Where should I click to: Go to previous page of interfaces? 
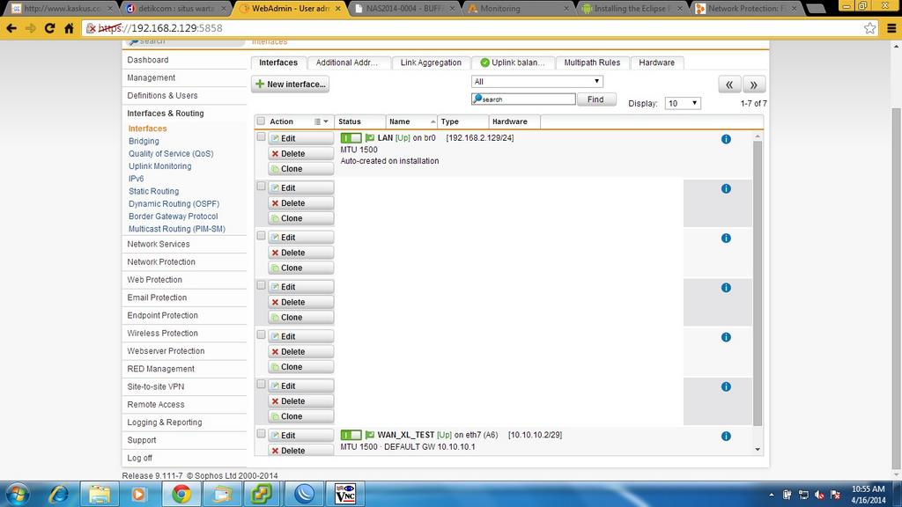pos(729,84)
